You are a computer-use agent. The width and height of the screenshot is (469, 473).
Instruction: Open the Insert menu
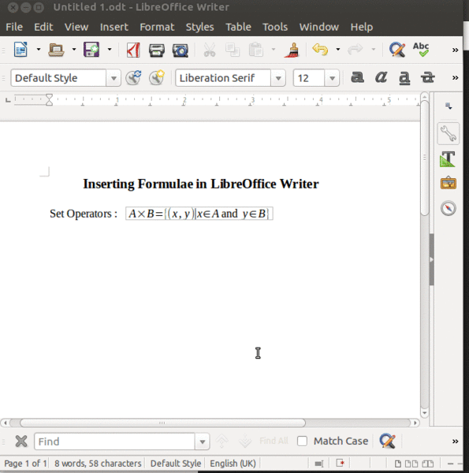[x=114, y=27]
